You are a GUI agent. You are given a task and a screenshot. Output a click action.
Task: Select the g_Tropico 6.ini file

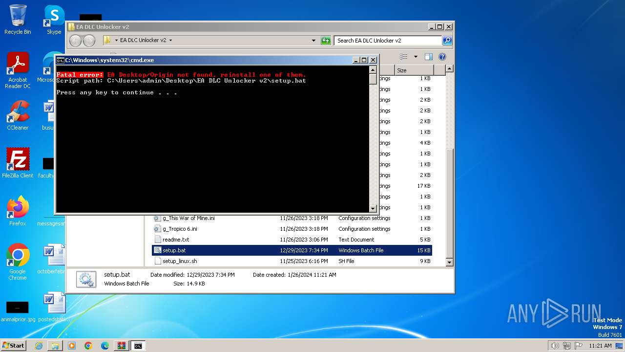pos(180,229)
